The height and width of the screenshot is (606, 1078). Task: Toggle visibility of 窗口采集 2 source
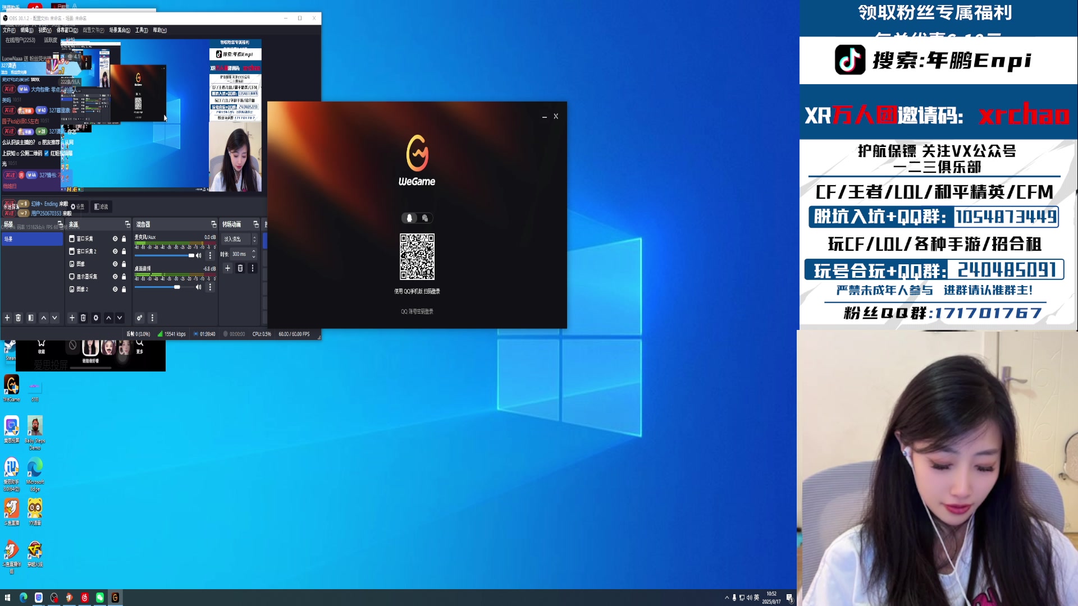pos(115,251)
